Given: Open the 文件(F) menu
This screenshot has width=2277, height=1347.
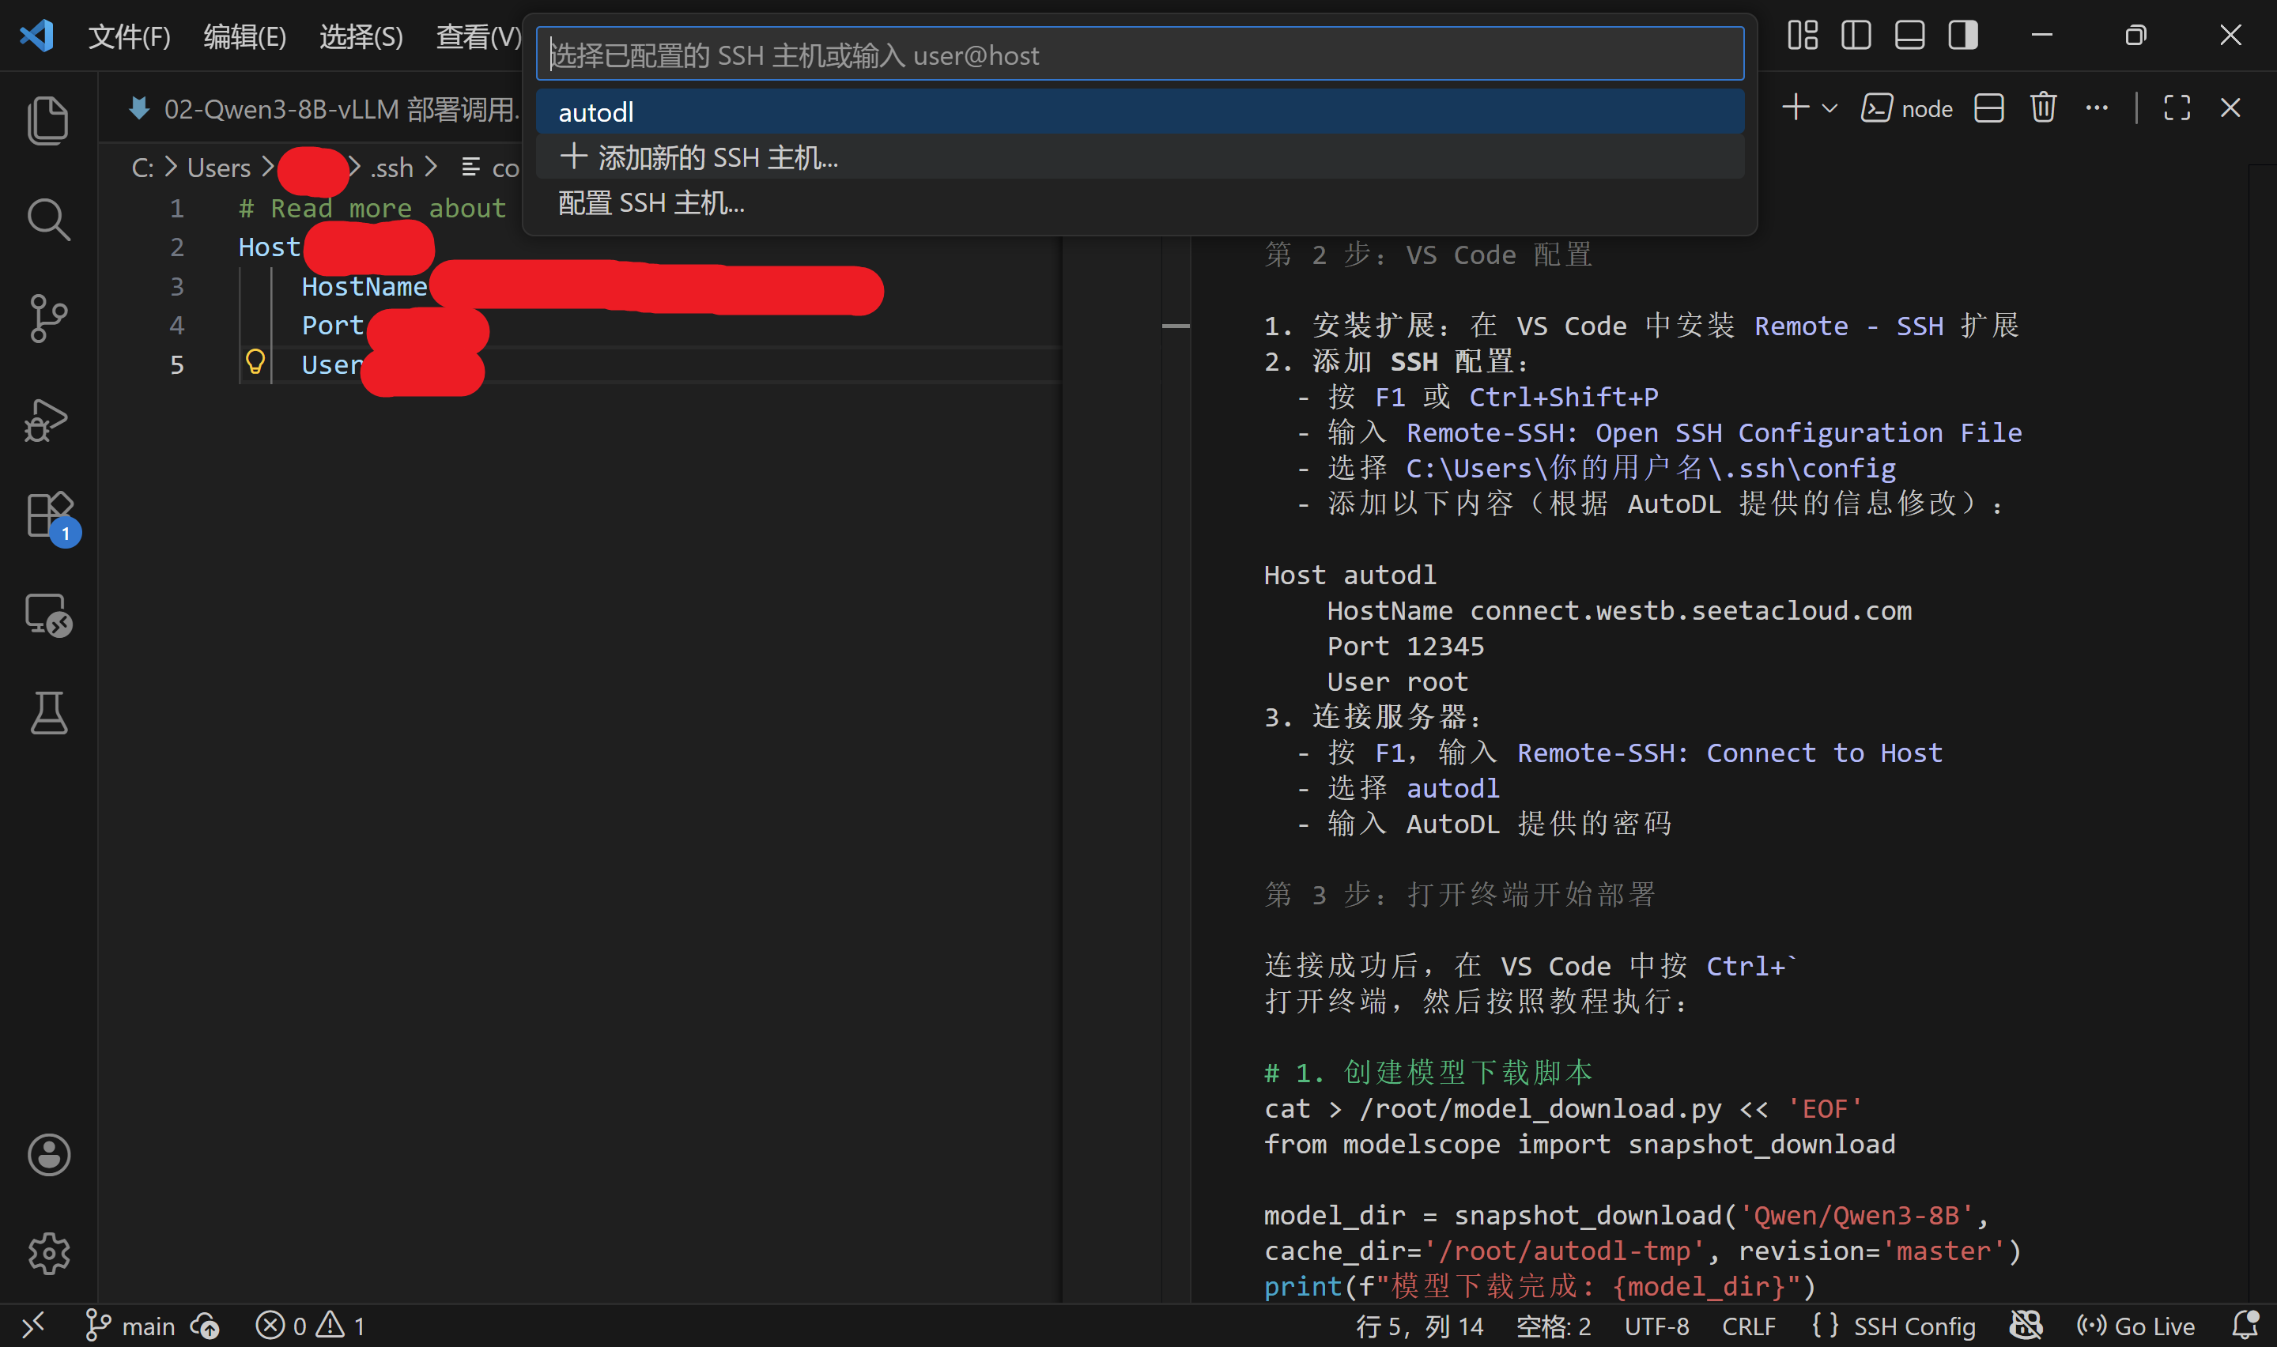Looking at the screenshot, I should click(129, 36).
